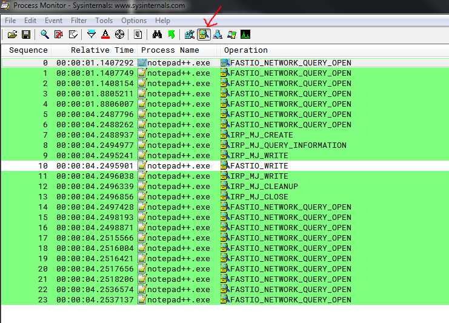This screenshot has height=323, width=449.
Task: Open Find with the binoculars icon
Action: click(157, 35)
